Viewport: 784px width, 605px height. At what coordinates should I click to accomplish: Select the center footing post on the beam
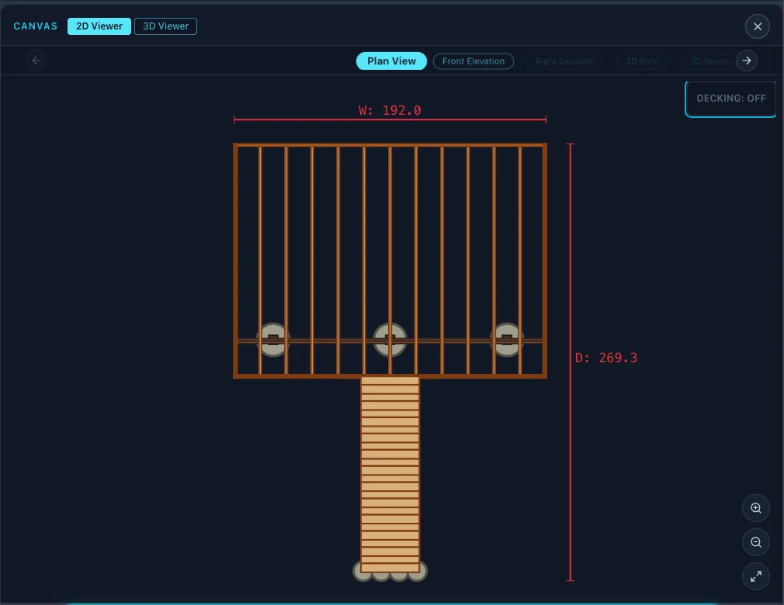click(390, 340)
